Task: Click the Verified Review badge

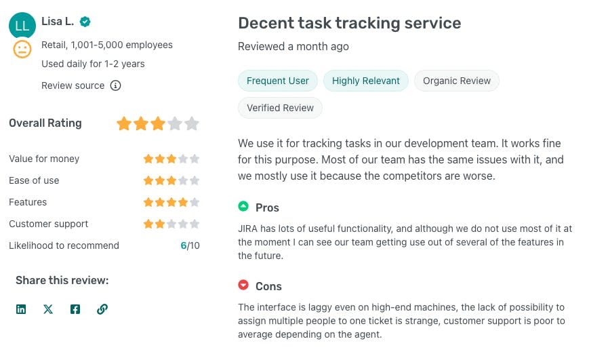Action: pyautogui.click(x=280, y=108)
